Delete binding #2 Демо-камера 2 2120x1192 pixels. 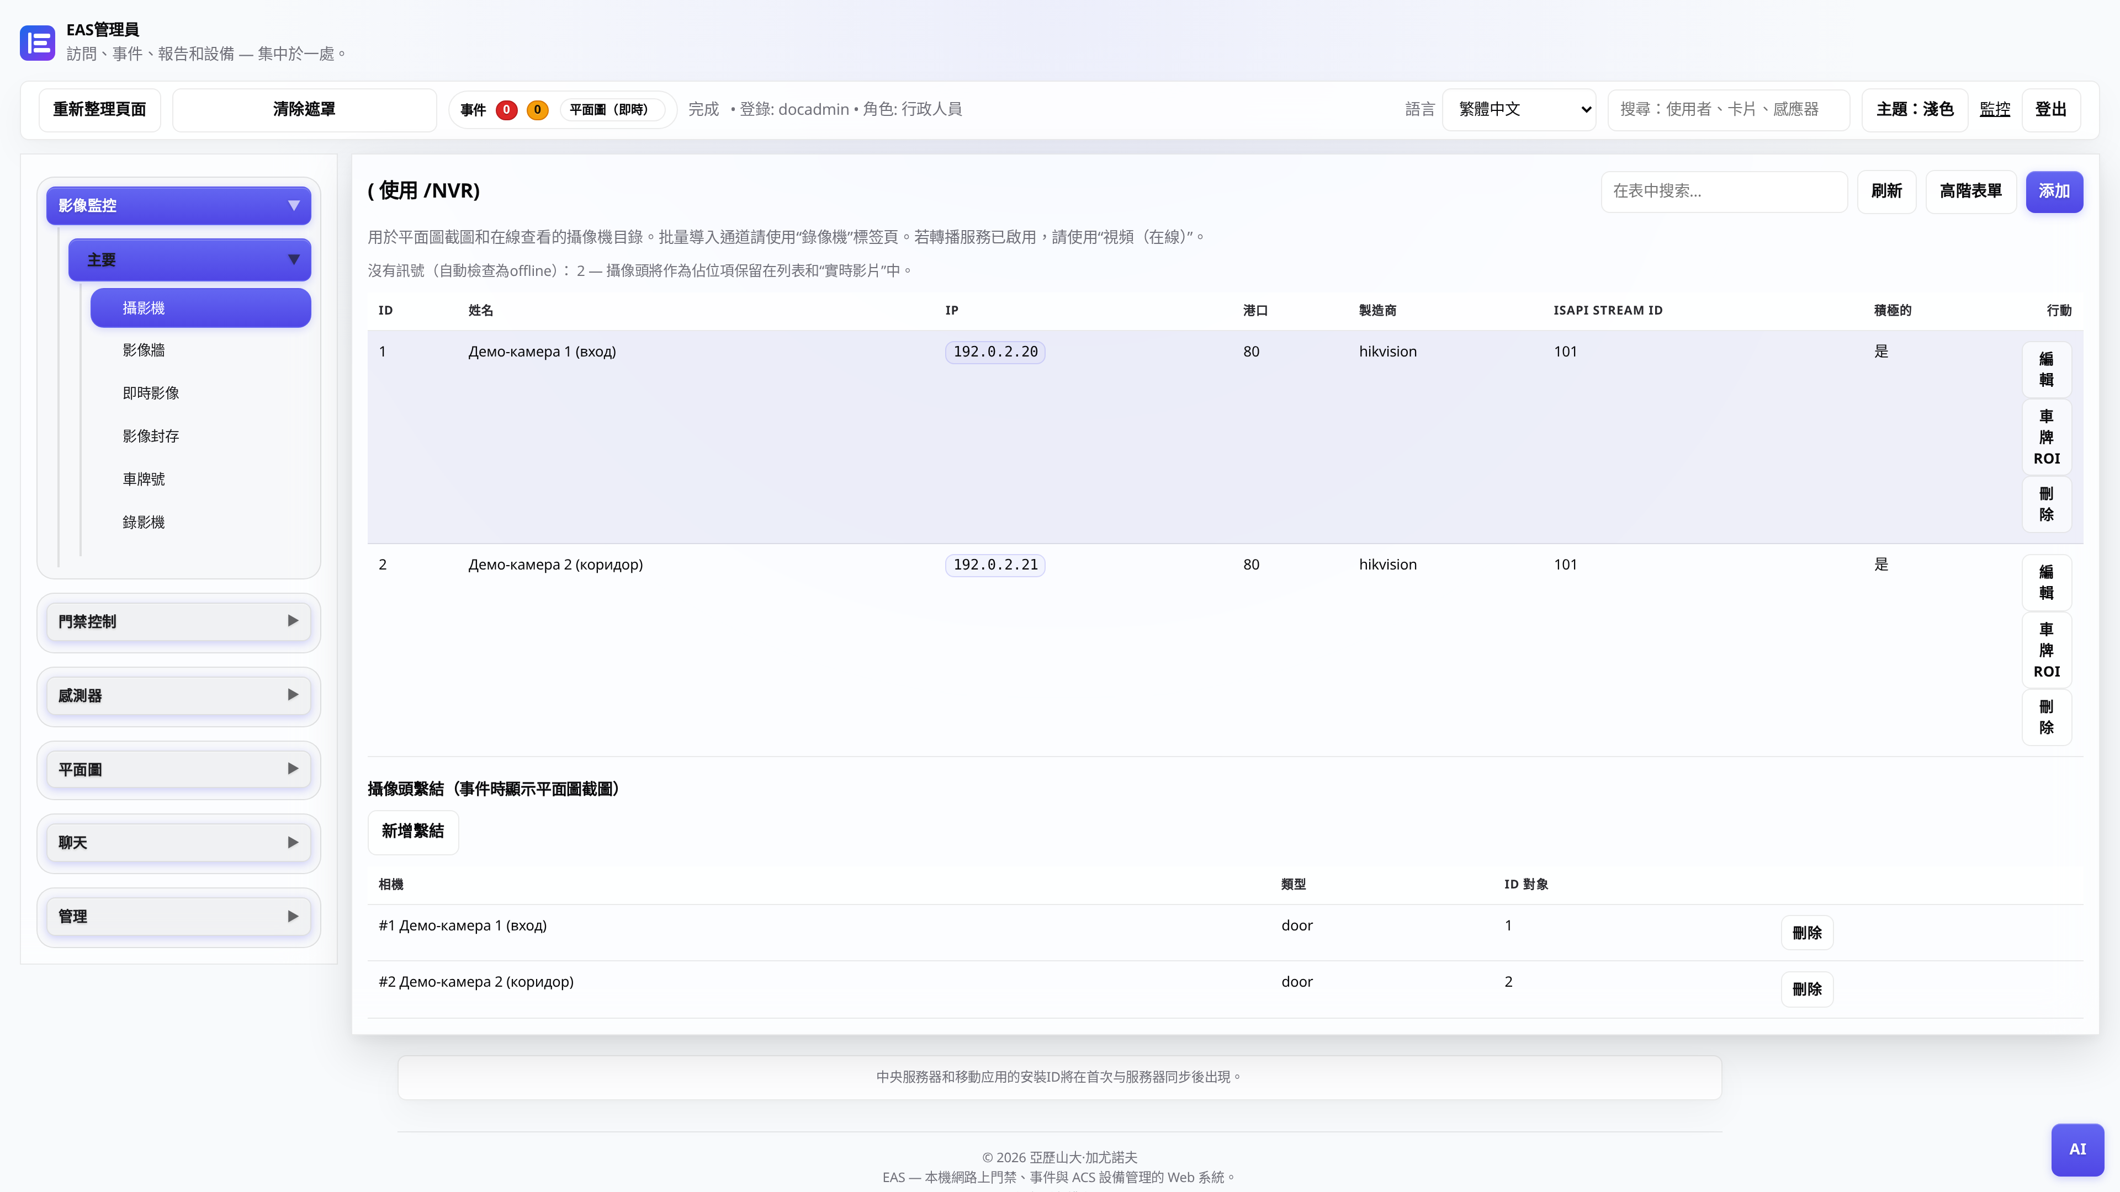click(x=1806, y=989)
